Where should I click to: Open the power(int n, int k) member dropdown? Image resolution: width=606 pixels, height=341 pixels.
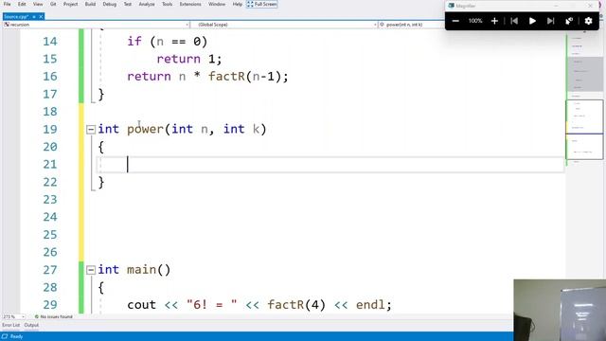[412, 25]
